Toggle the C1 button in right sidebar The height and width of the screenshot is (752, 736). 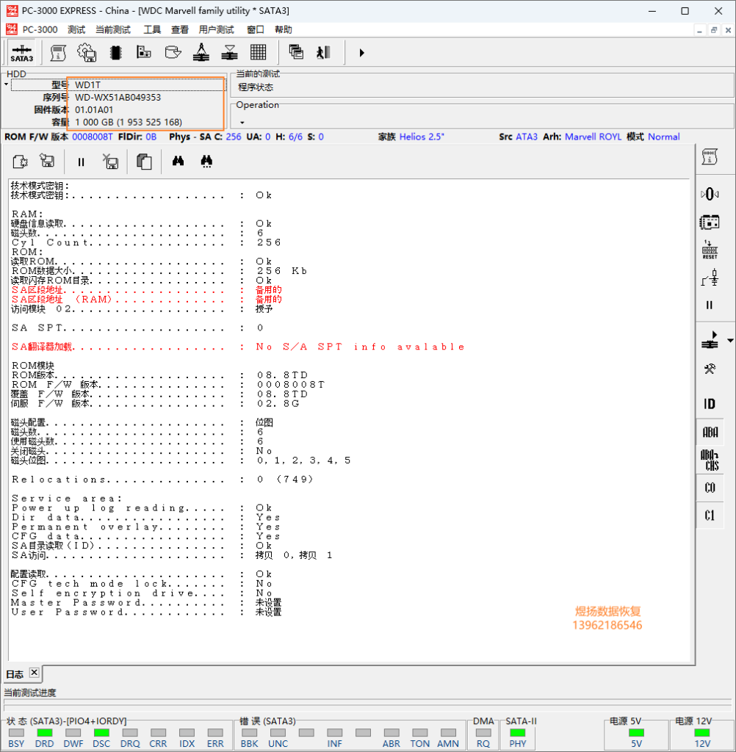tap(710, 516)
